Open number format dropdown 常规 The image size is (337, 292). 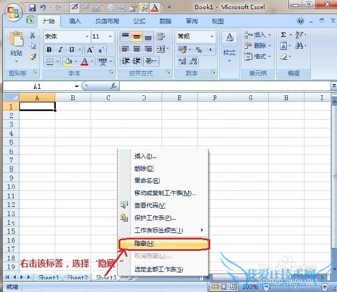[212, 36]
